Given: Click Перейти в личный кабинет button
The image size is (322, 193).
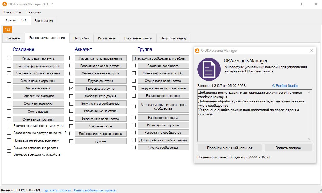Looking at the screenshot, I should (x=230, y=148).
